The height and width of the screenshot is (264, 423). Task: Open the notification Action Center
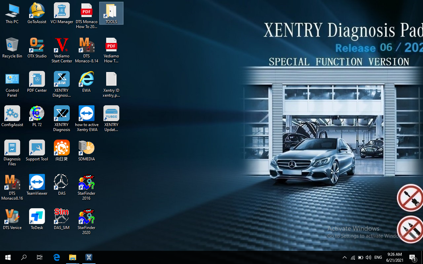413,257
